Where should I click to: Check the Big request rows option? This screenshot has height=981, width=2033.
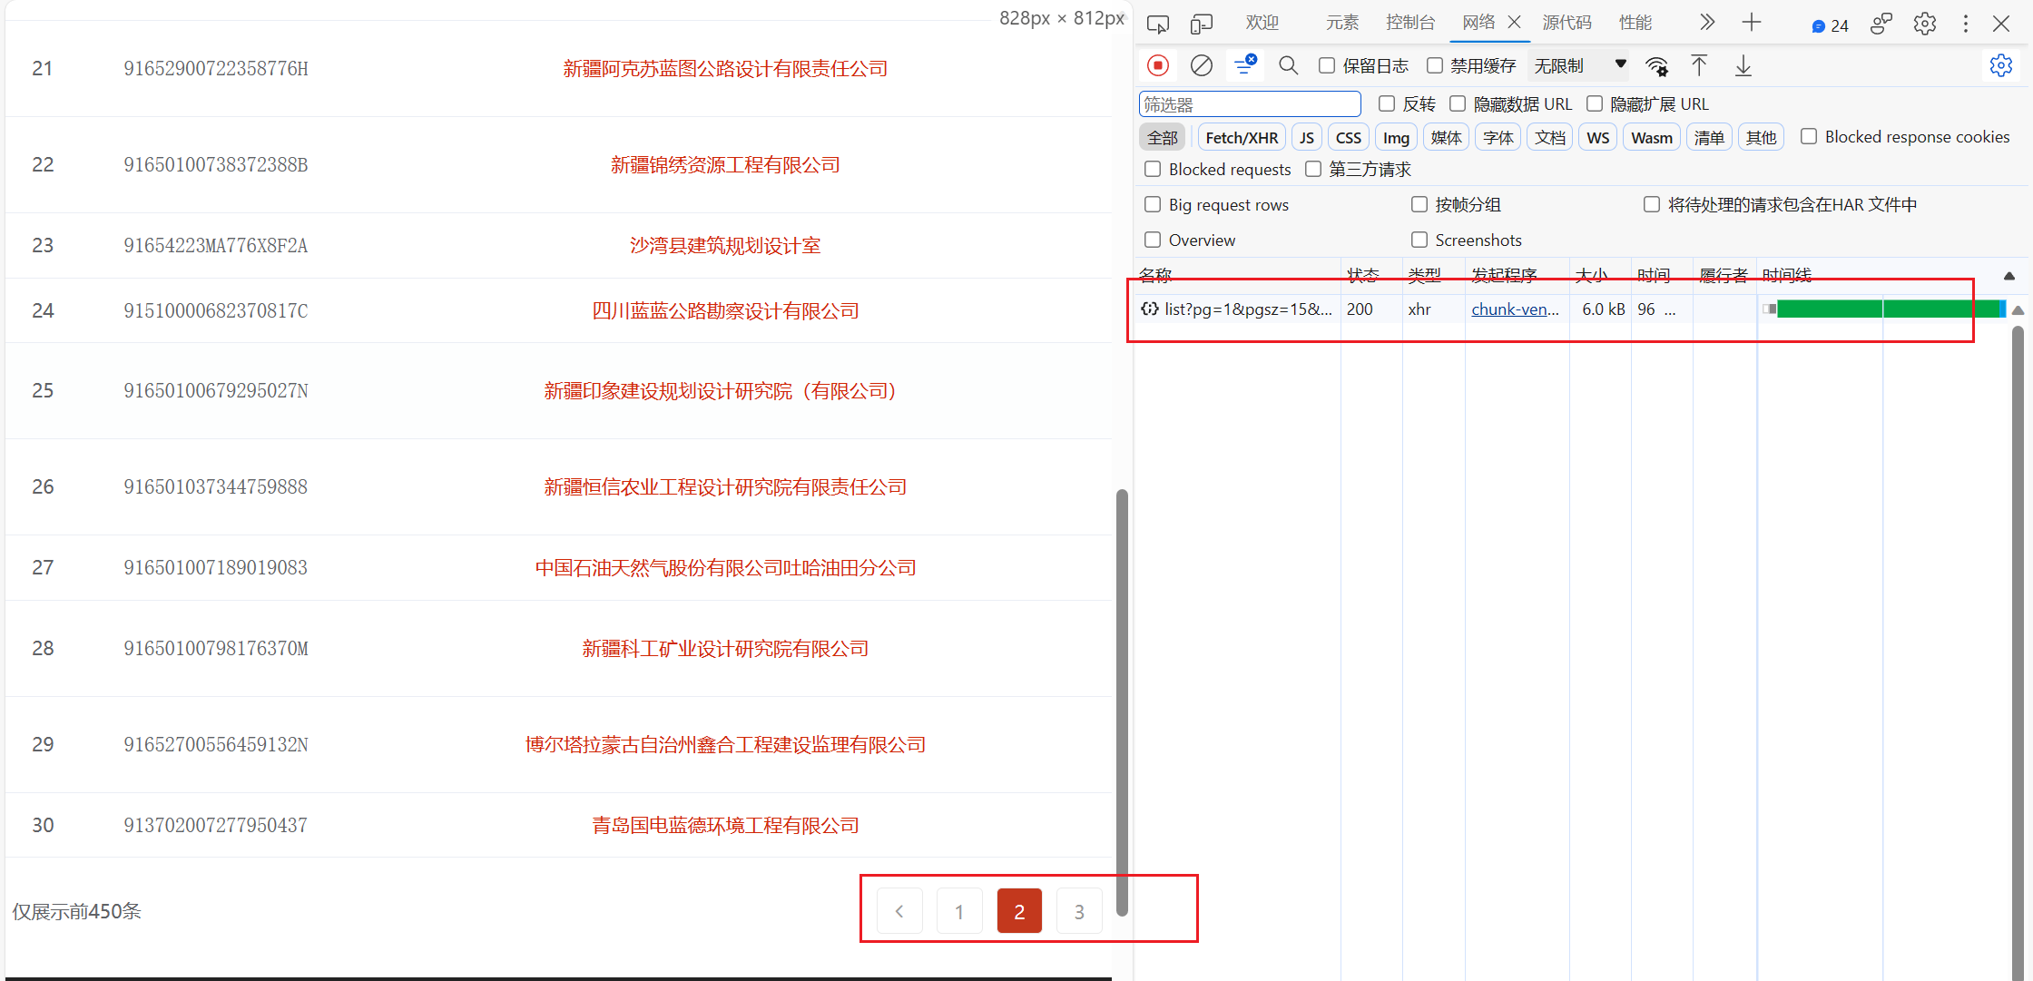[x=1153, y=204]
